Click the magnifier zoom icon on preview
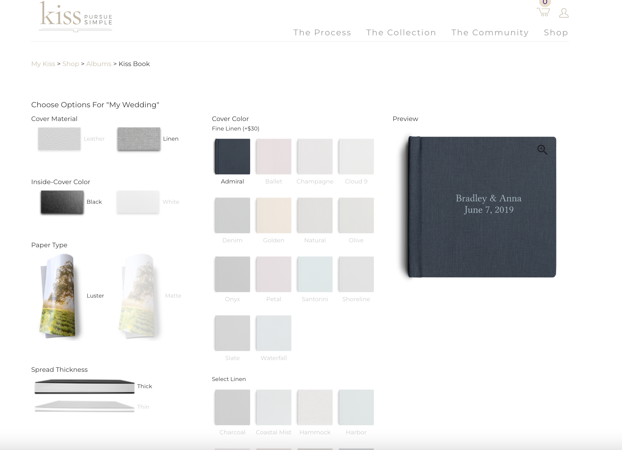The height and width of the screenshot is (450, 622). (542, 150)
